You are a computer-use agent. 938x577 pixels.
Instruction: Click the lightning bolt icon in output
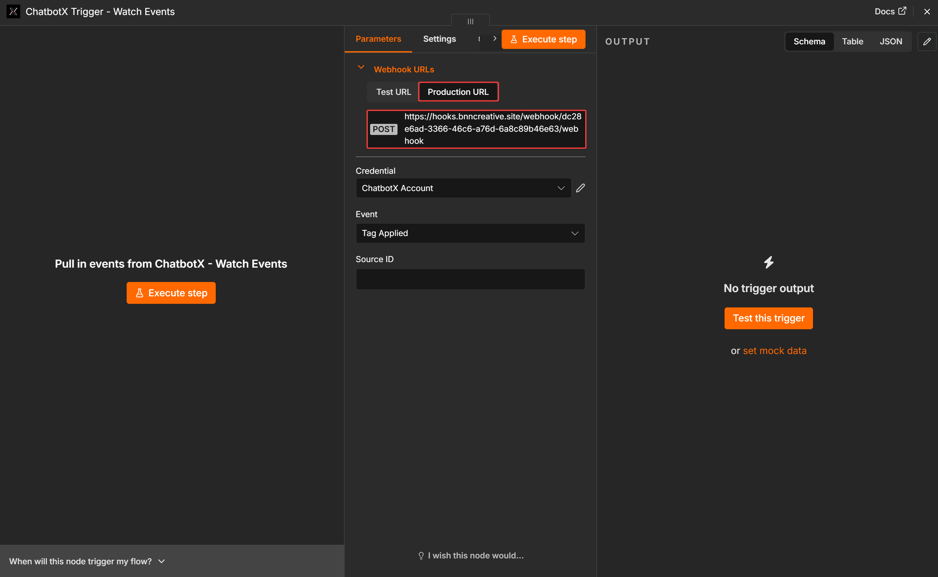click(x=769, y=262)
